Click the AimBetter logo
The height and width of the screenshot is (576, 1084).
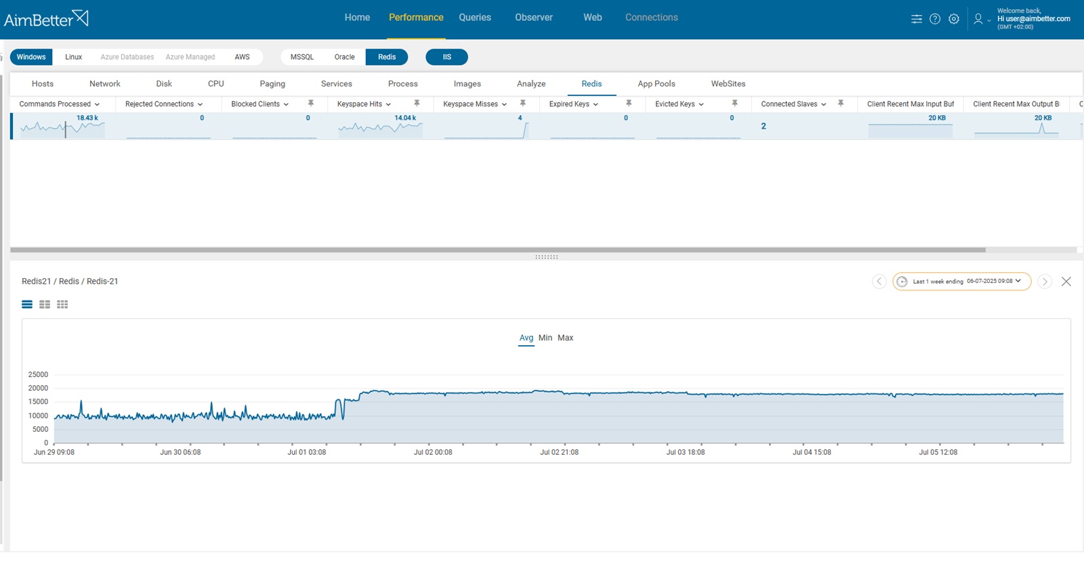pos(46,18)
